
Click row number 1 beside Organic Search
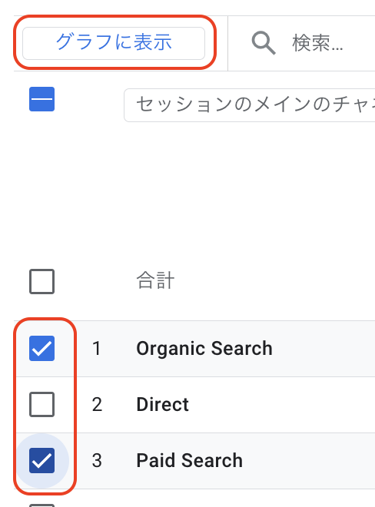96,349
